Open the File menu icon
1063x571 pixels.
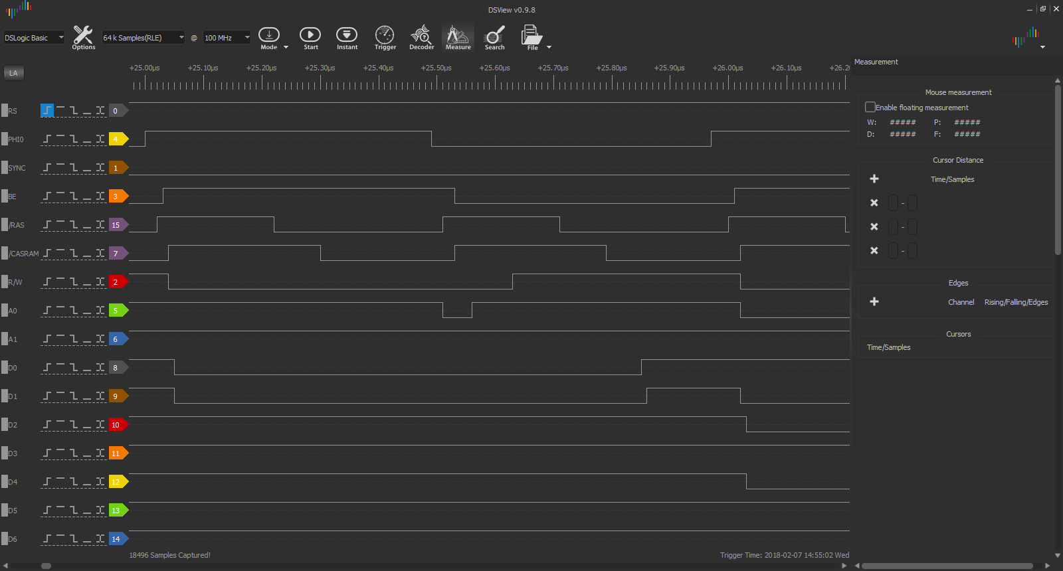(x=531, y=37)
